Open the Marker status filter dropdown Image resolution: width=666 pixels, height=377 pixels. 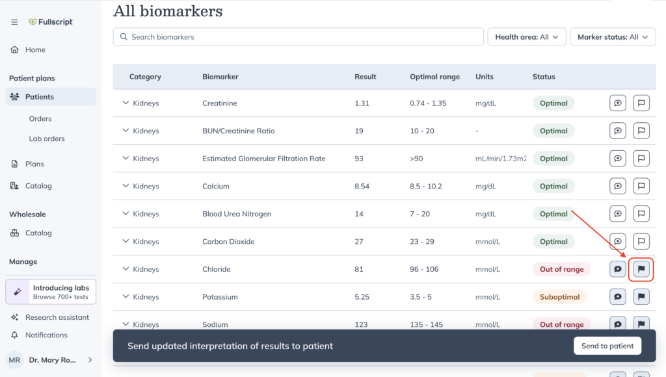613,37
